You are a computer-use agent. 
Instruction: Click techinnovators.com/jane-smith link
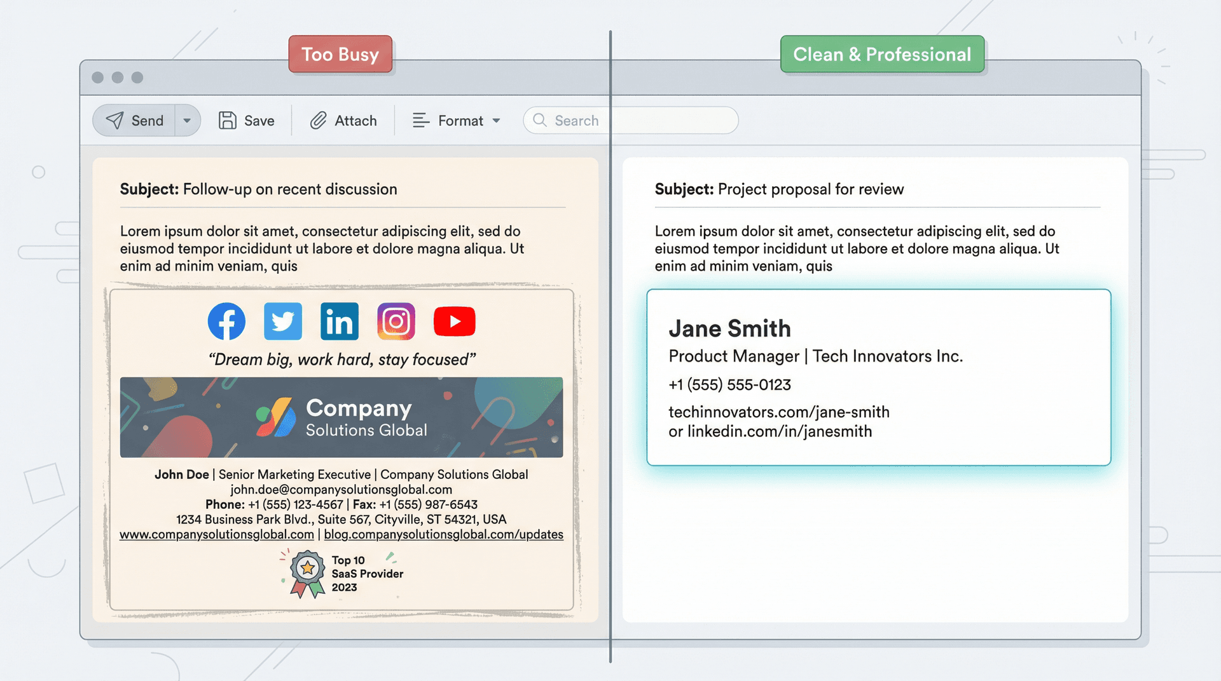click(779, 412)
